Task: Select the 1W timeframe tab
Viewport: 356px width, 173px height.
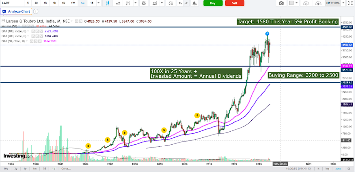Action: click(73, 3)
